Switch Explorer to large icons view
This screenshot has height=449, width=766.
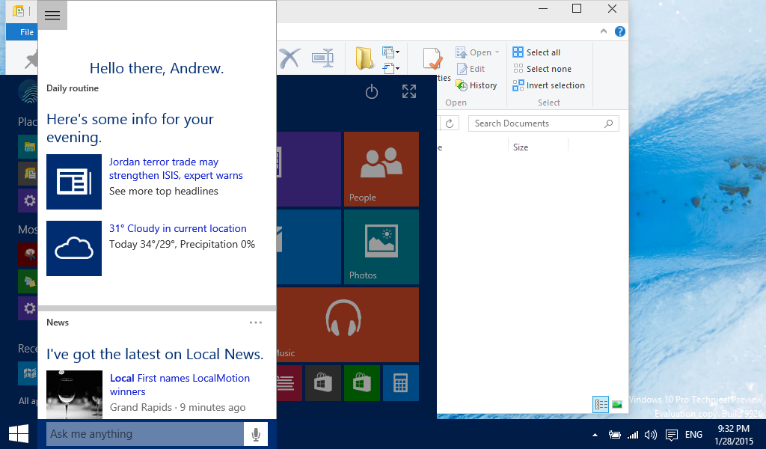pyautogui.click(x=617, y=405)
